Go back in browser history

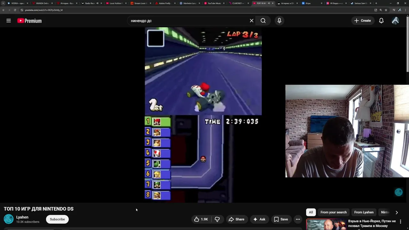pyautogui.click(x=3, y=10)
